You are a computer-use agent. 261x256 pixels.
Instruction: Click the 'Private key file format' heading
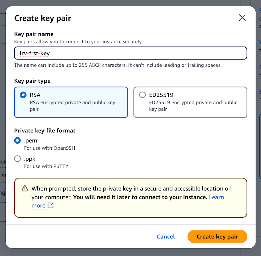click(x=45, y=131)
